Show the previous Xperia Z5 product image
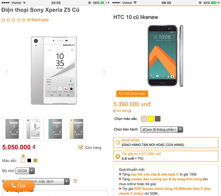 point(7,72)
